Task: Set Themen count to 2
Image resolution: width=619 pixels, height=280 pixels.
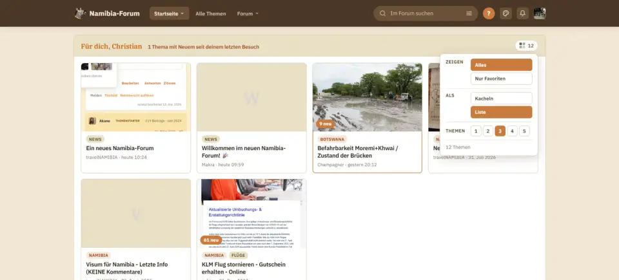Action: point(488,131)
